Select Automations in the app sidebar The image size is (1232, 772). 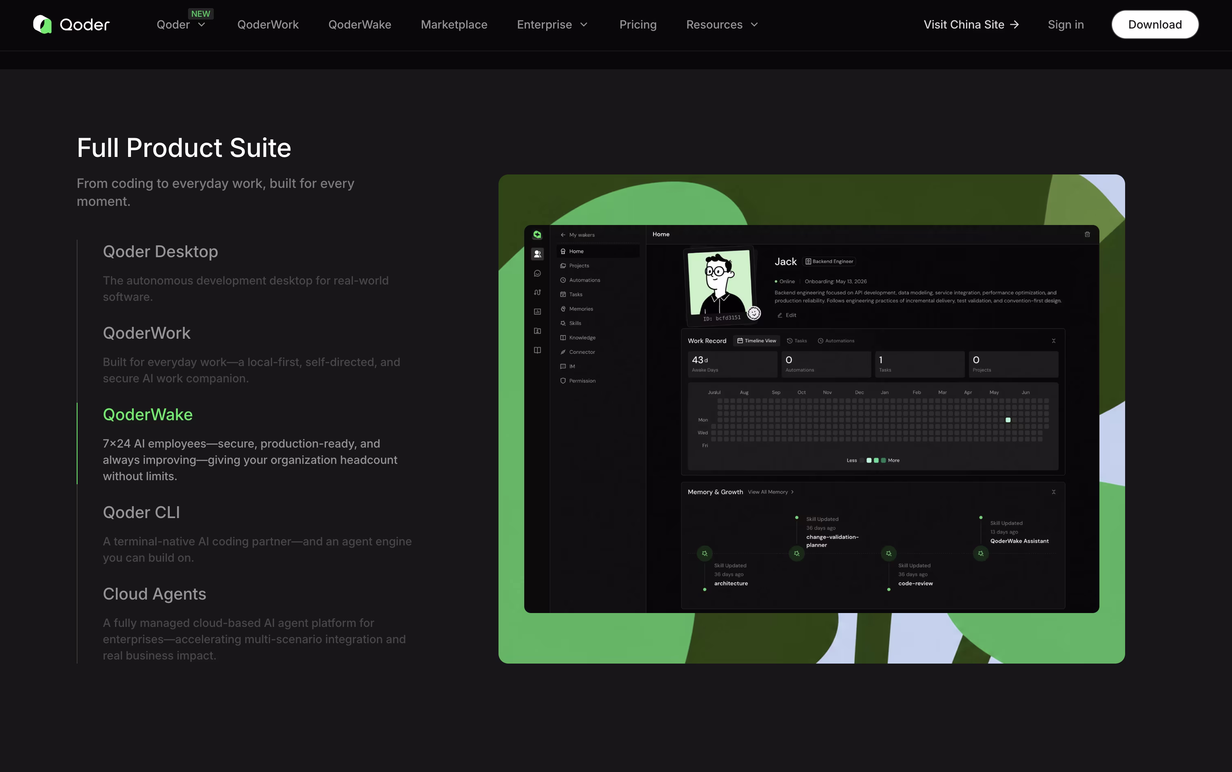coord(597,280)
